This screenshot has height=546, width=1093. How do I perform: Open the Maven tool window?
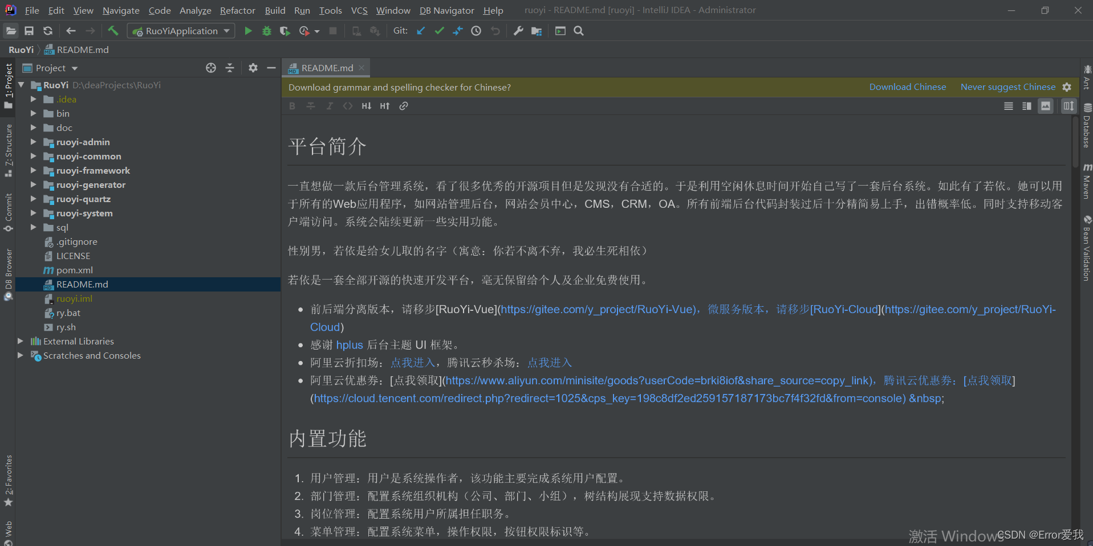pos(1087,181)
